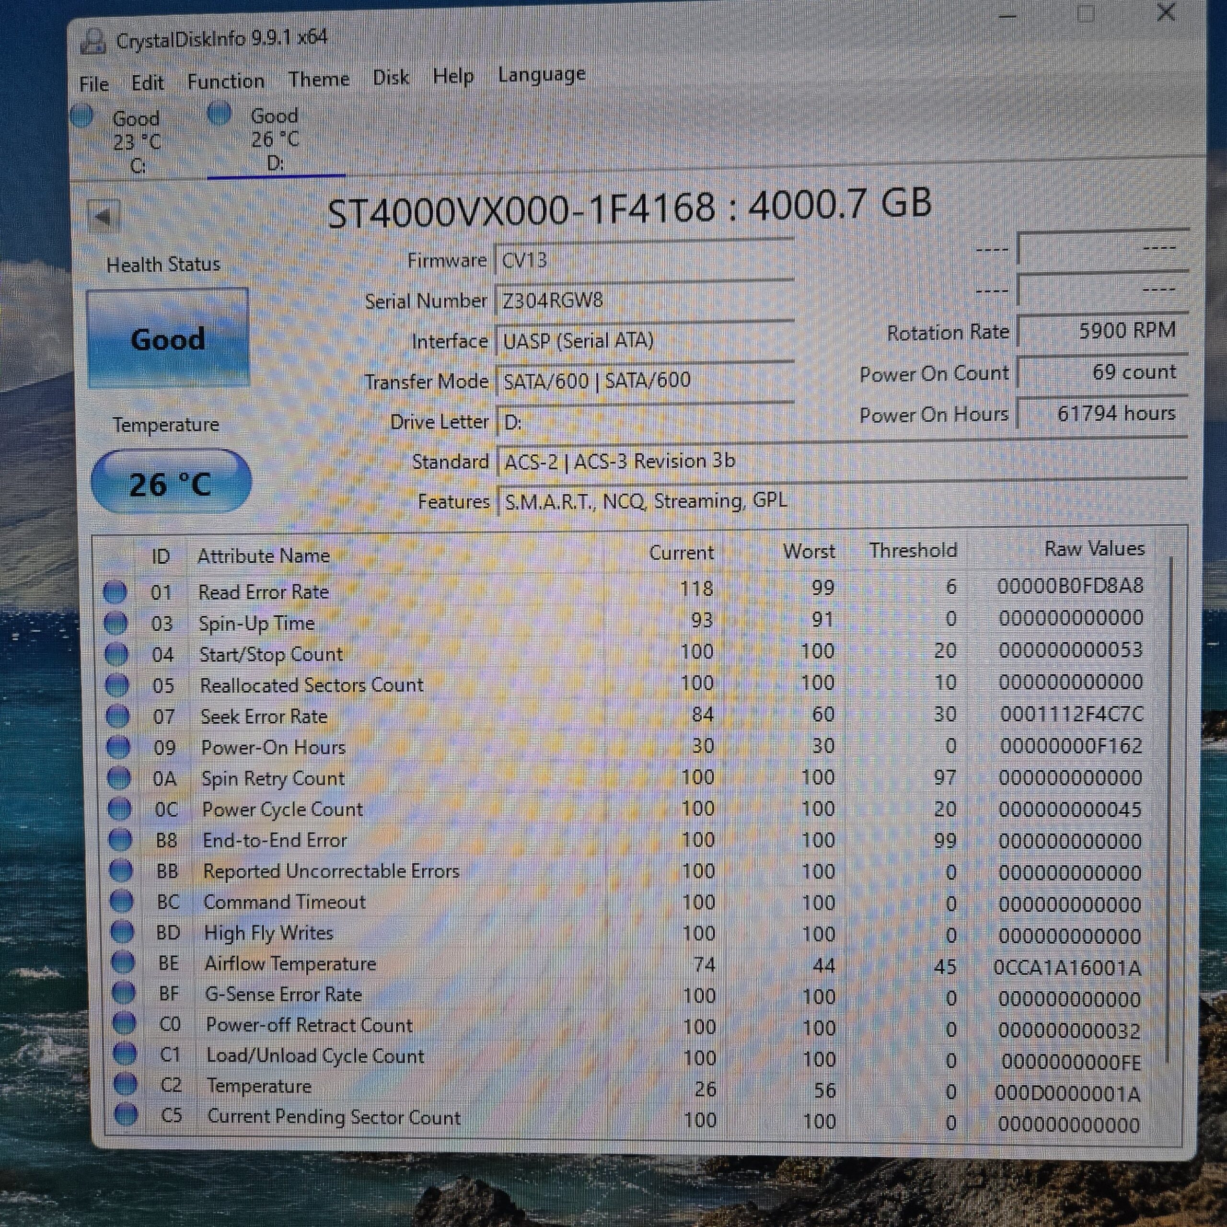Click the status icon for Spin-Up Time
1227x1227 pixels.
116,623
